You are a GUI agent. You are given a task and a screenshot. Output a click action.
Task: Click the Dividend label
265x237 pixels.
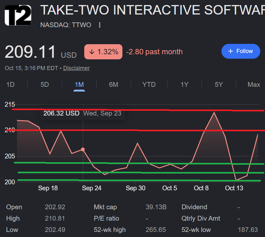pyautogui.click(x=194, y=207)
